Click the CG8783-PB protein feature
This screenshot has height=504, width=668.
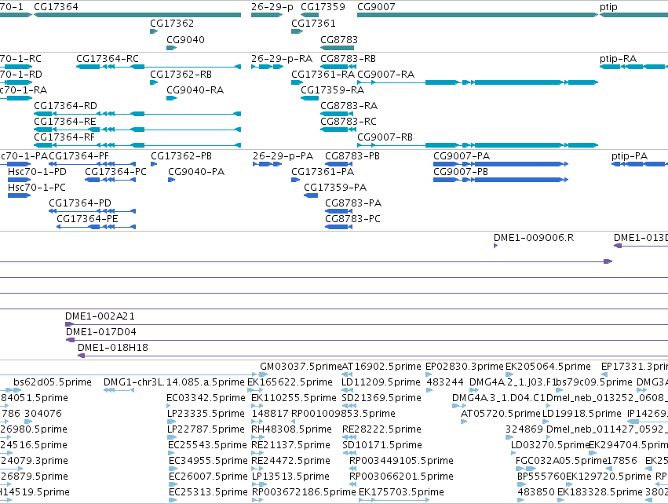point(338,164)
